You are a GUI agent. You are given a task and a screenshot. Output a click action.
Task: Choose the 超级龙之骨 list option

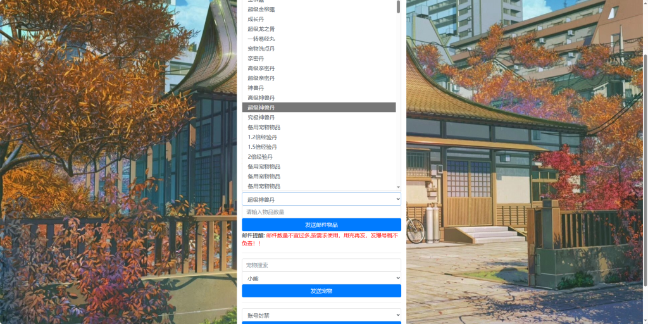319,29
